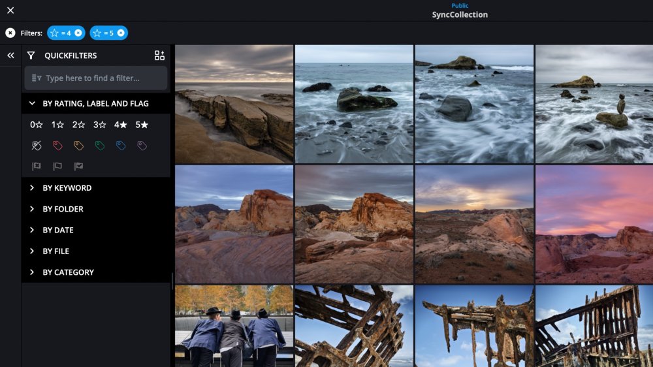Click the Quickfilters panel title
Screen dimensions: 653x367
pos(71,56)
